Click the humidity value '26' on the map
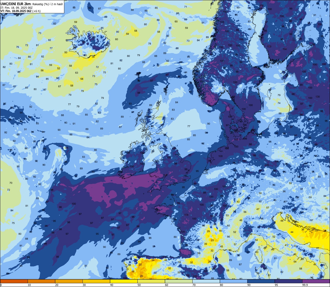The width and height of the screenshot is (330, 287). coord(210,262)
